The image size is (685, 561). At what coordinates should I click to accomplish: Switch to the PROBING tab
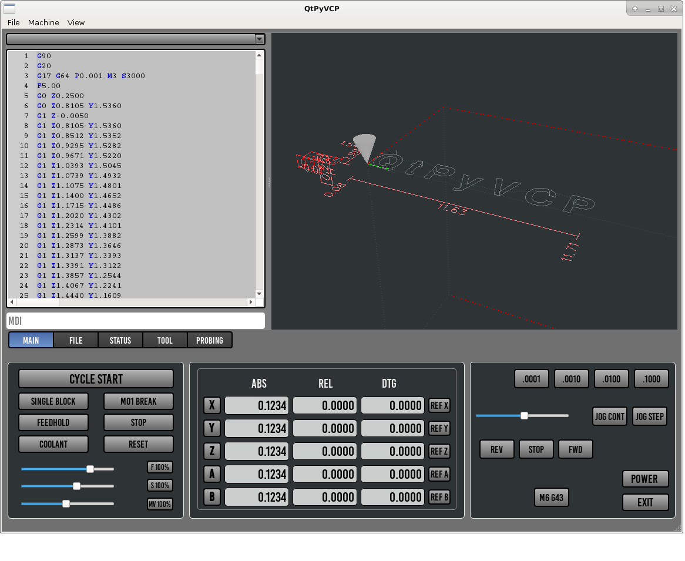tap(210, 340)
